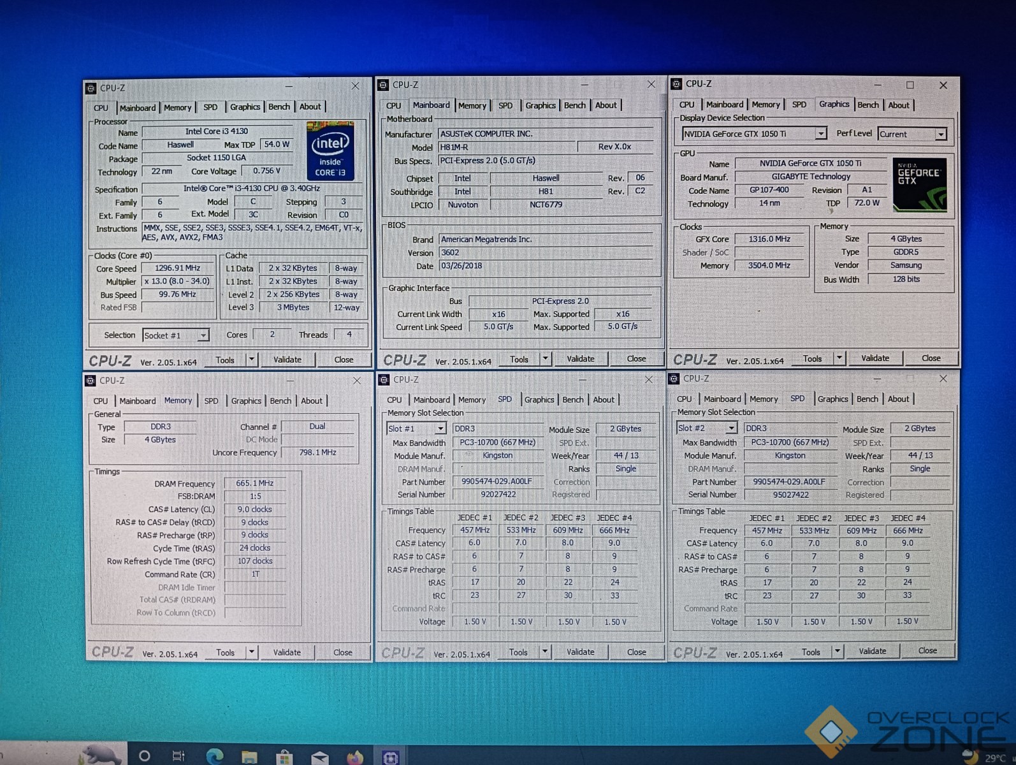Image resolution: width=1016 pixels, height=765 pixels.
Task: Open Task View from the taskbar
Action: (x=178, y=756)
